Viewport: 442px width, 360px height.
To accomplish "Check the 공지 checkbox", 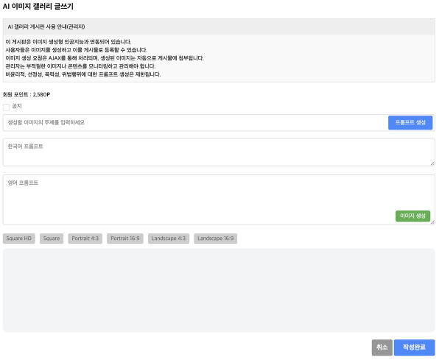I will click(x=7, y=107).
